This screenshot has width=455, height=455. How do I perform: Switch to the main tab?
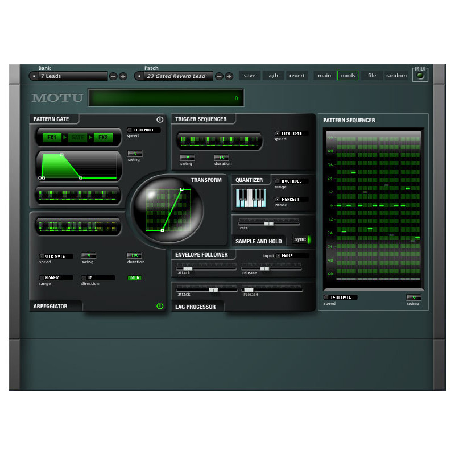click(x=324, y=76)
